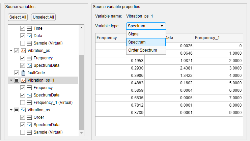
Task: Click the Order variable table icon
Action: (29, 117)
